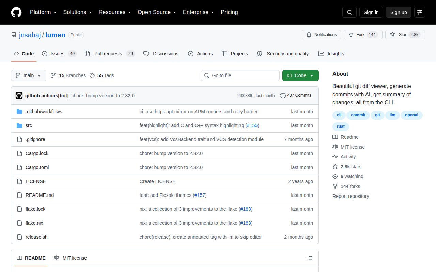This screenshot has height=272, width=436.
Task: Click the branch icon beside 15 Branches
Action: [x=53, y=75]
